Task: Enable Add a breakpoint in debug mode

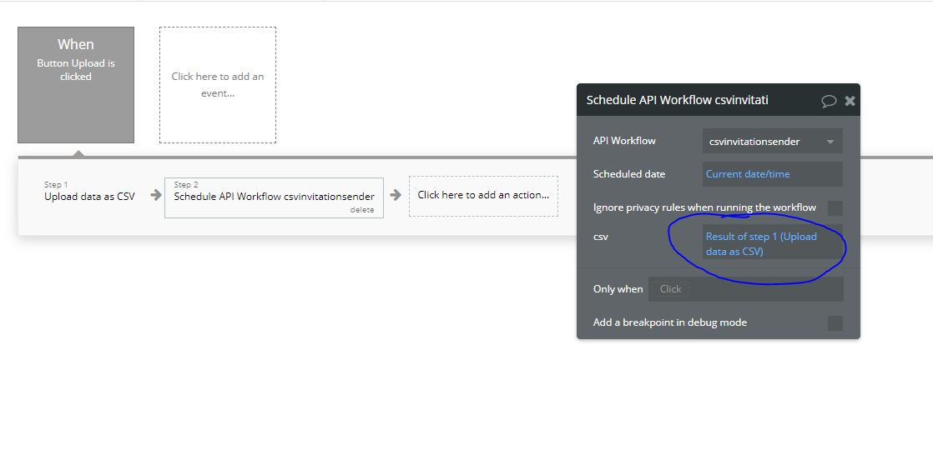Action: [x=835, y=323]
